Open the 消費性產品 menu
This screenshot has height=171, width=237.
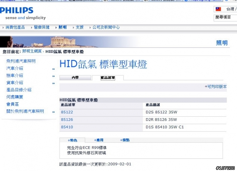click(x=15, y=27)
